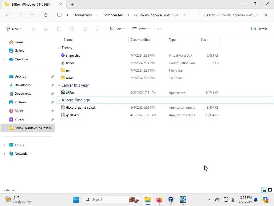The height and width of the screenshot is (206, 274).
Task: Select the snipershit virtual hard disk icon
Action: tap(63, 55)
